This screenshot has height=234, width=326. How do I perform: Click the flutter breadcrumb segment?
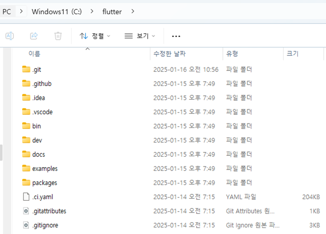(x=112, y=11)
